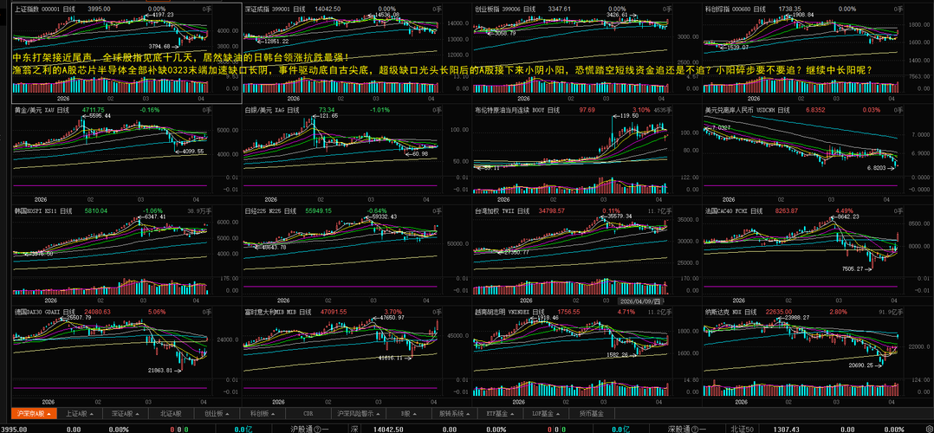Select the 台湾加权 TWII chart title

point(503,210)
